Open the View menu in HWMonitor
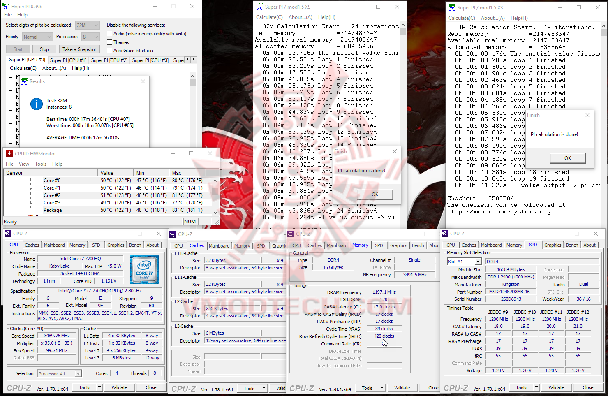The image size is (608, 396). (x=24, y=164)
